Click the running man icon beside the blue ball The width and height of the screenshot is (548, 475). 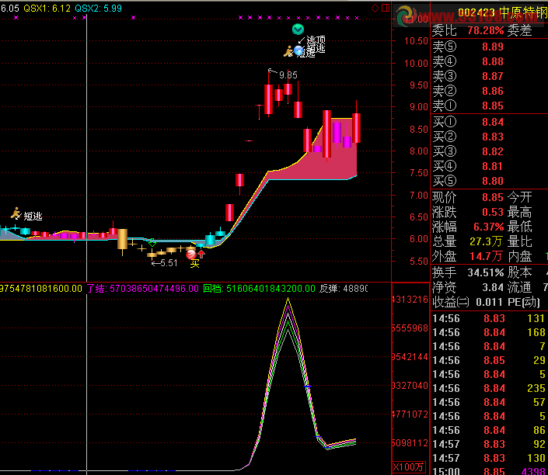288,51
